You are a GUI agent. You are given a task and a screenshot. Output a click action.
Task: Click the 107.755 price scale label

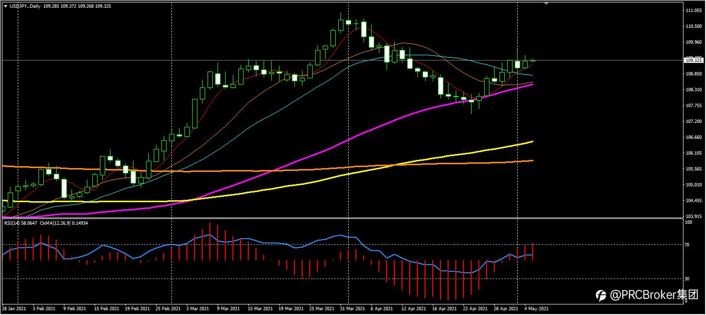pyautogui.click(x=694, y=106)
